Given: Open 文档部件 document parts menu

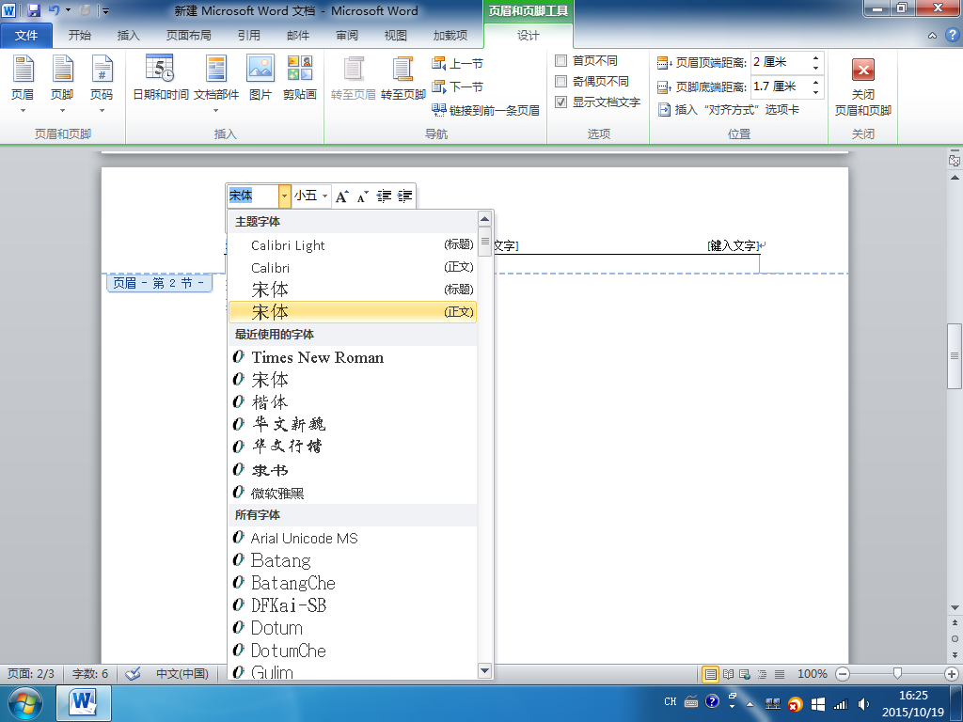Looking at the screenshot, I should tap(216, 84).
